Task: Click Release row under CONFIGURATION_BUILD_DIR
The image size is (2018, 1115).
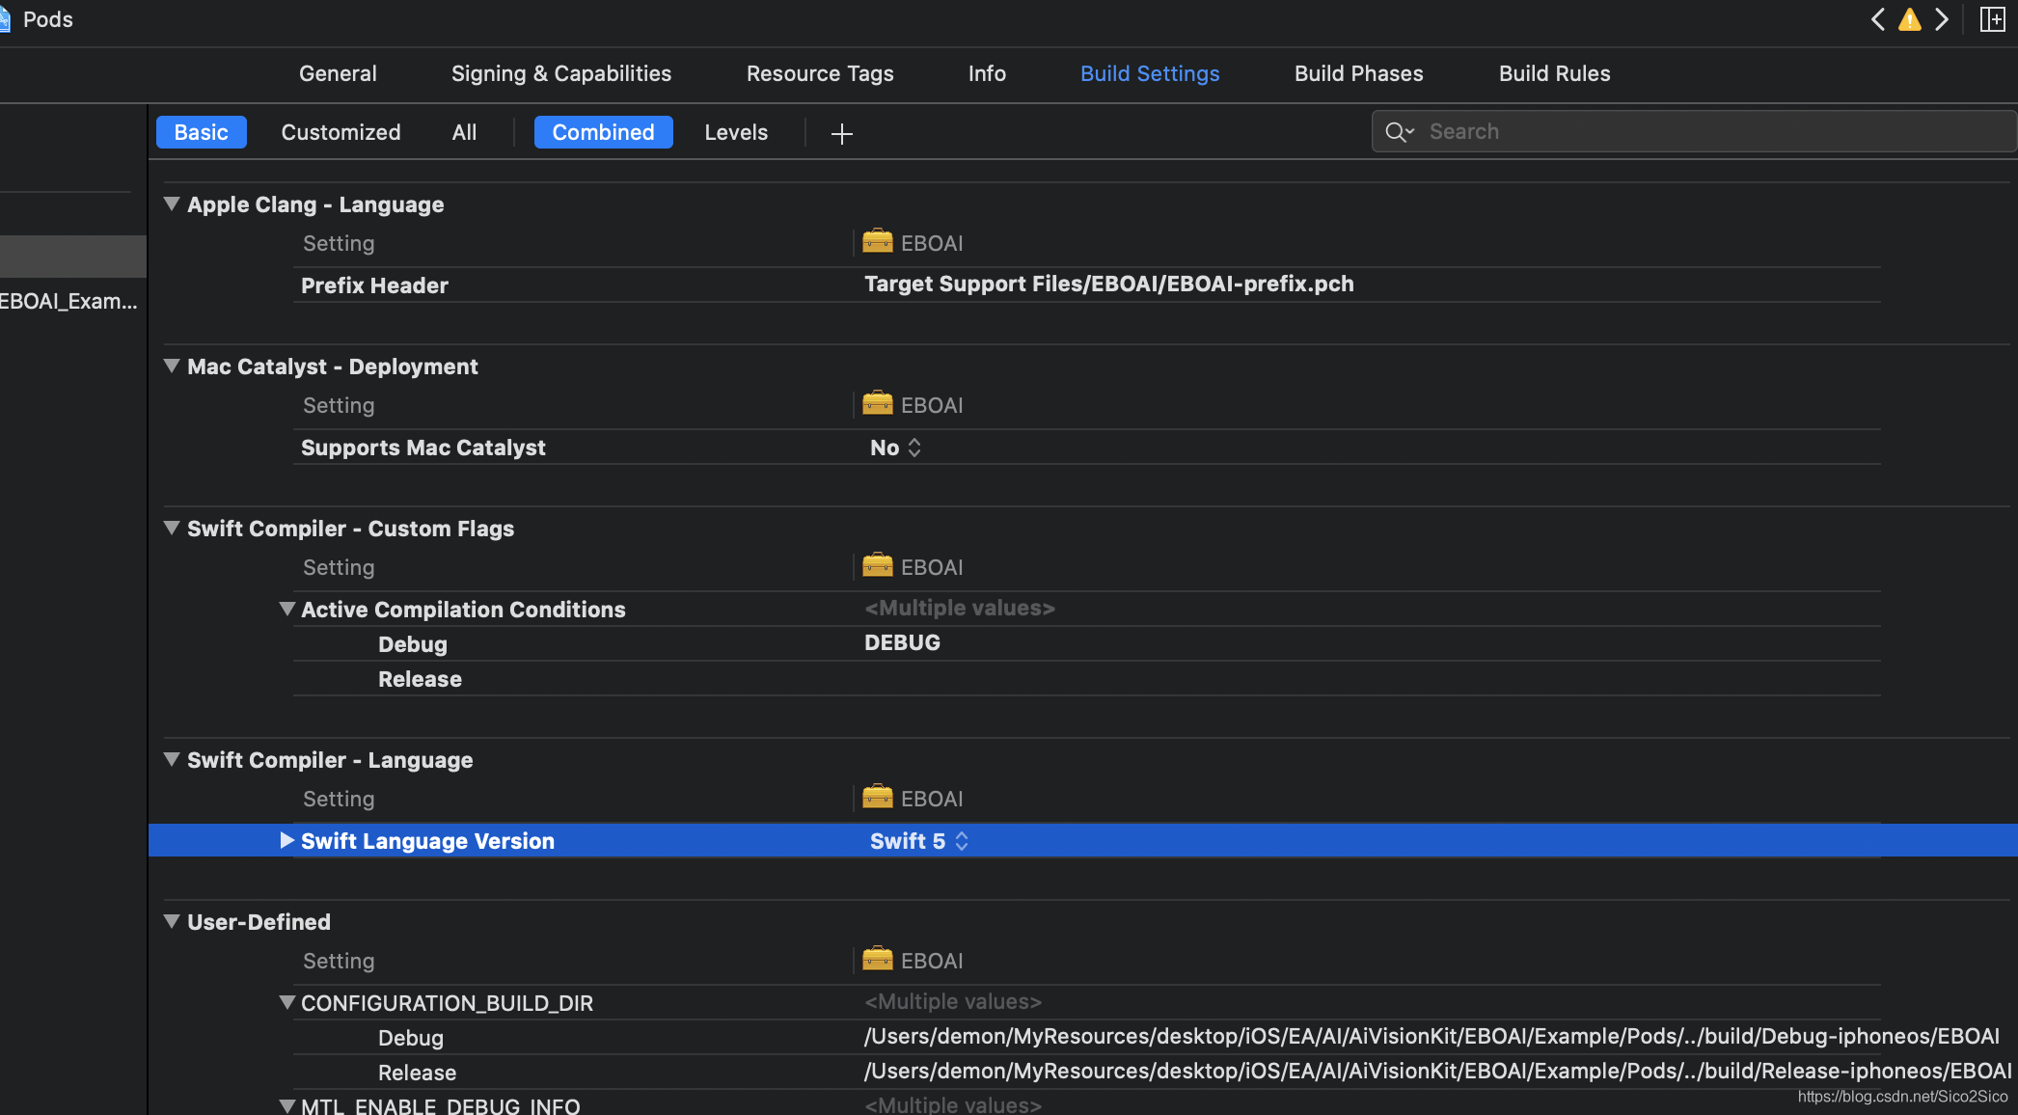Action: [417, 1073]
